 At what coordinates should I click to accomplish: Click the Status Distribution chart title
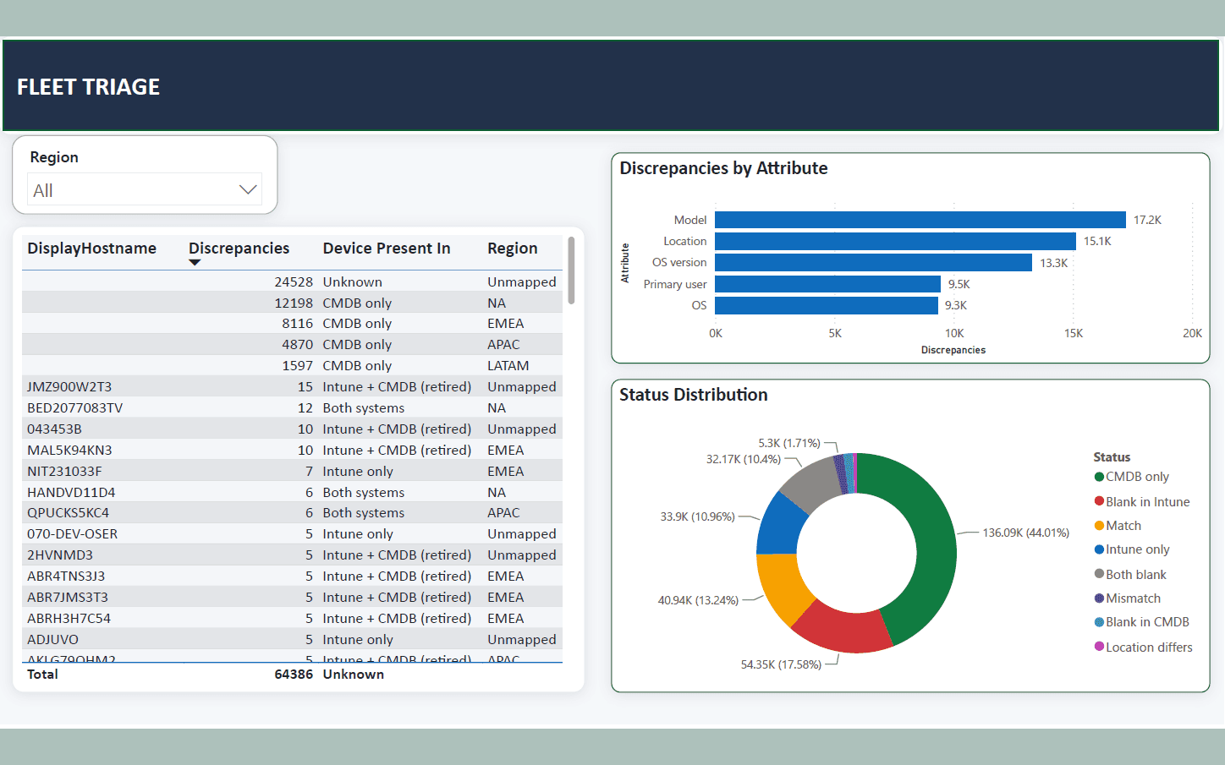694,395
